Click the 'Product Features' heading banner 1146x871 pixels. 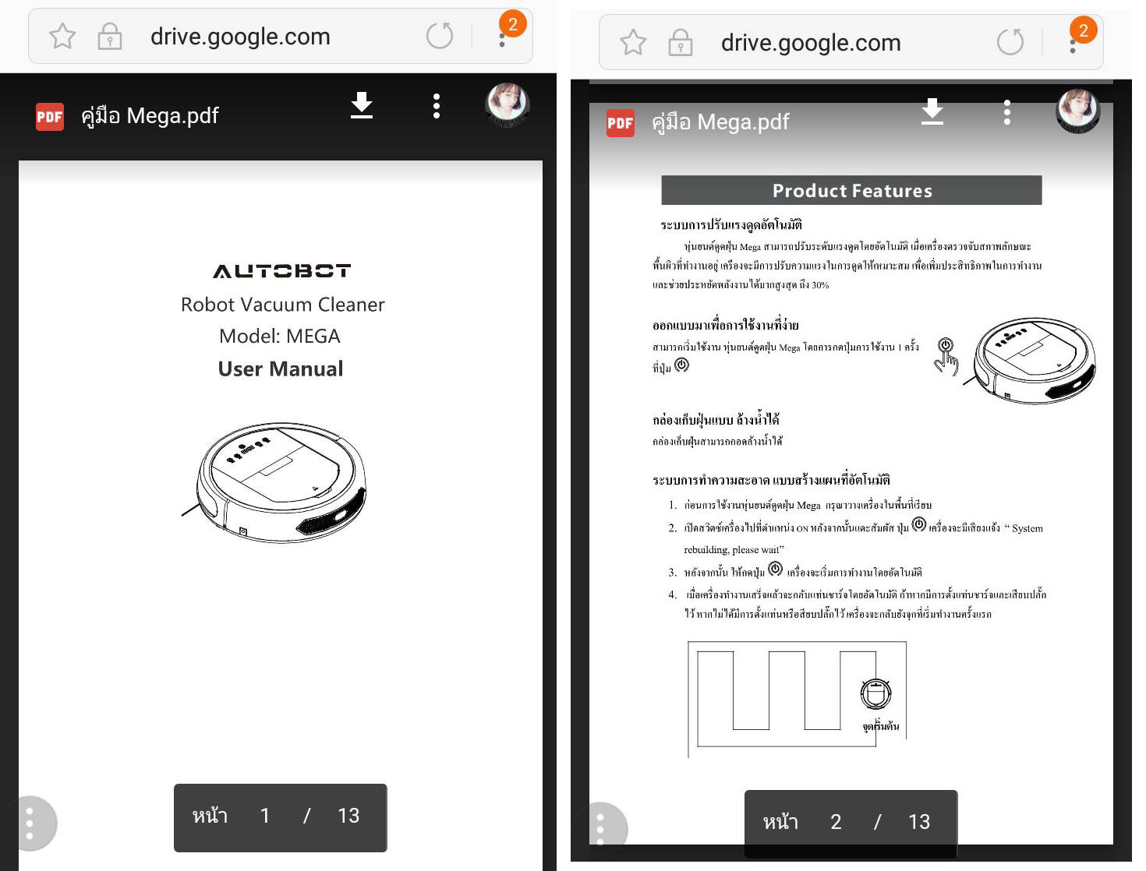[x=851, y=190]
